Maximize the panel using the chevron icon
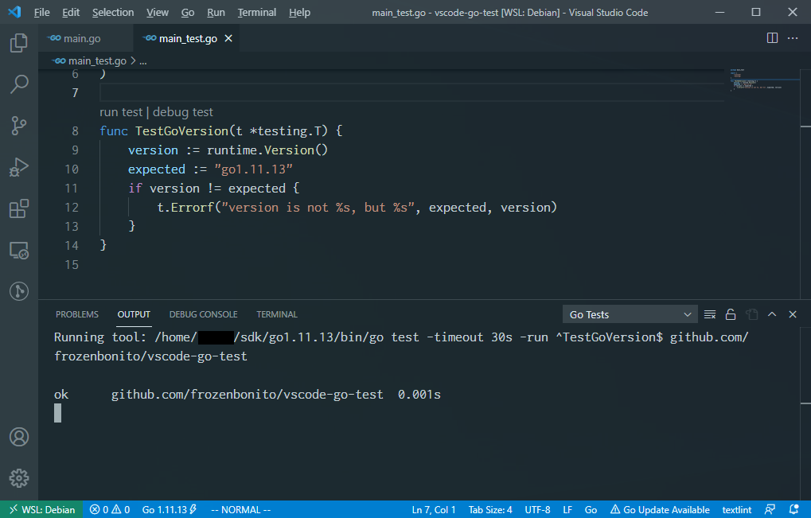Screen dimensions: 811x518 coord(771,314)
